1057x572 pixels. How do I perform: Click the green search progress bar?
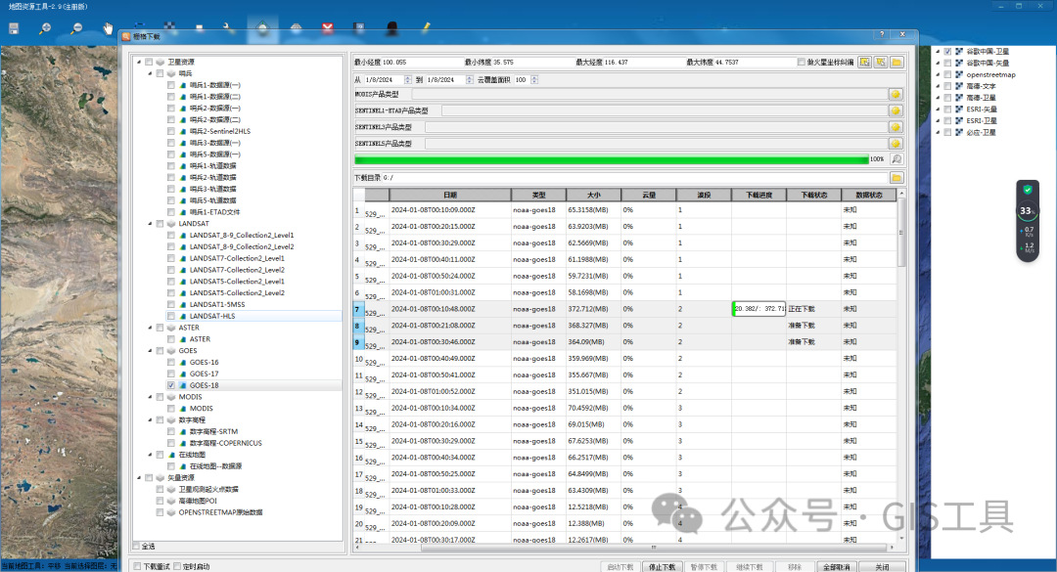coord(612,159)
